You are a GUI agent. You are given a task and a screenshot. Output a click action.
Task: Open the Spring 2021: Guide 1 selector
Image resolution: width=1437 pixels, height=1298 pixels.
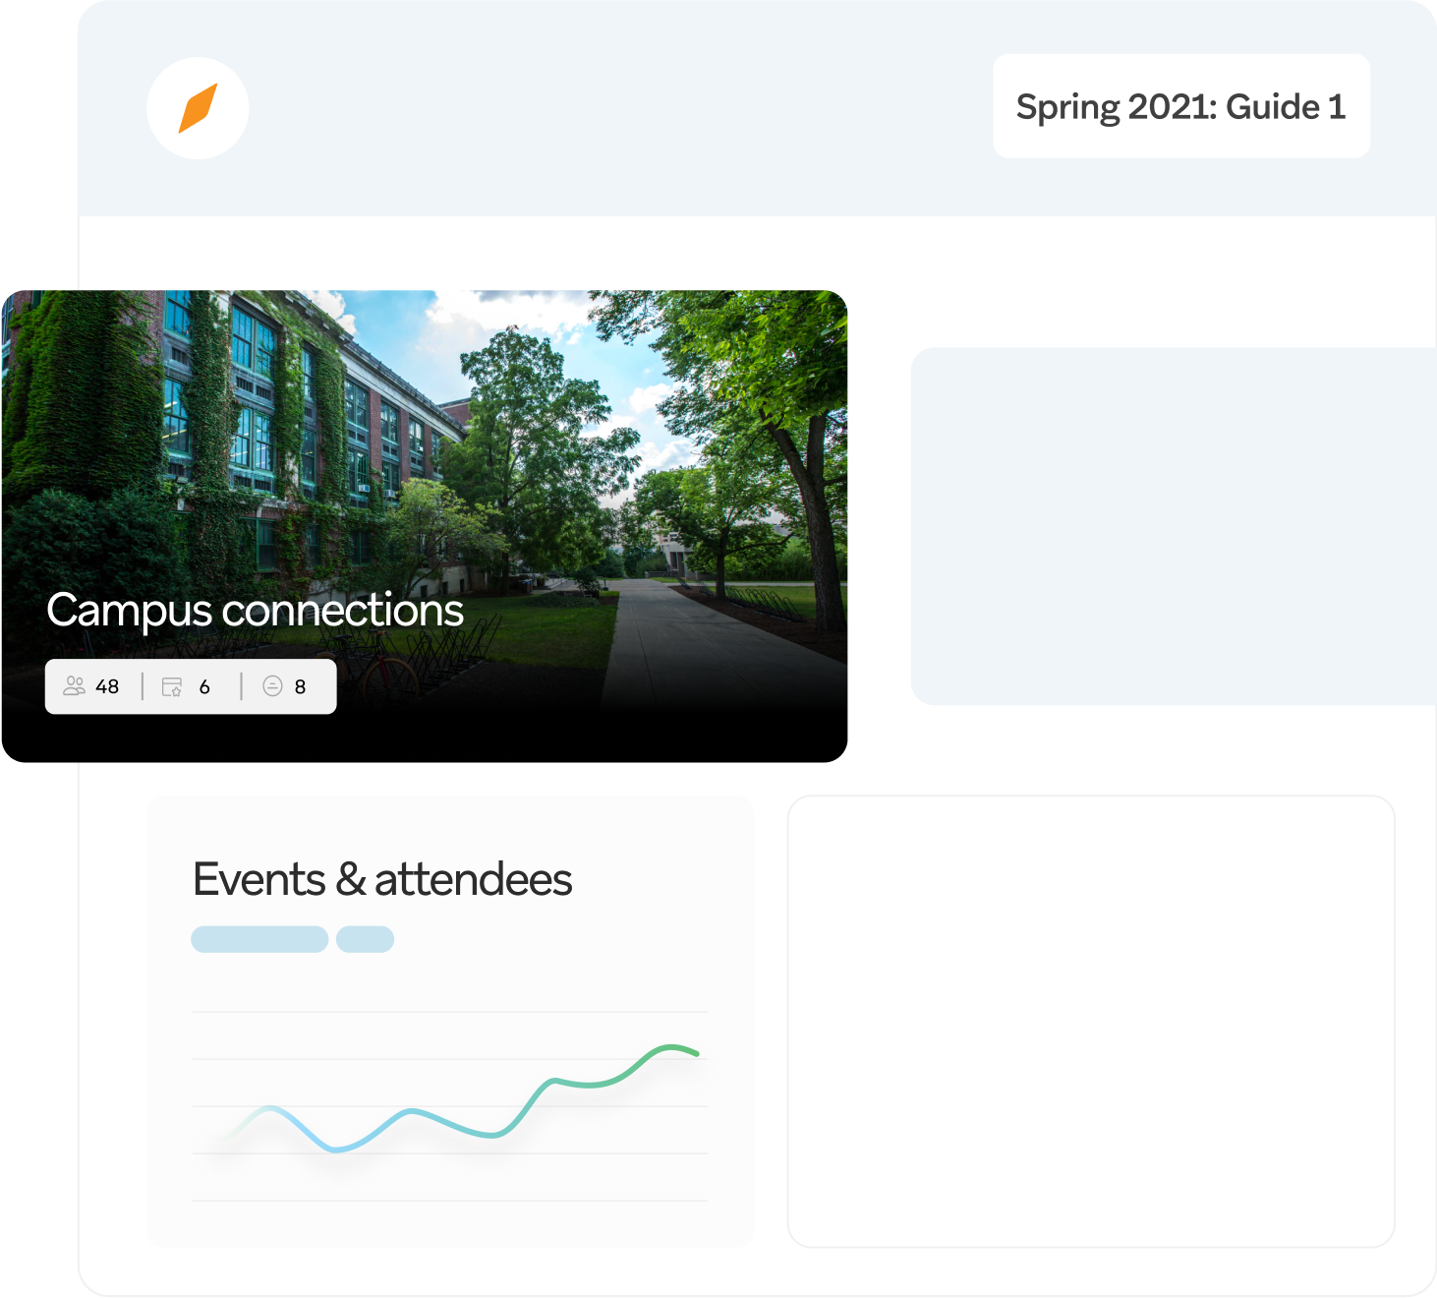pyautogui.click(x=1180, y=106)
